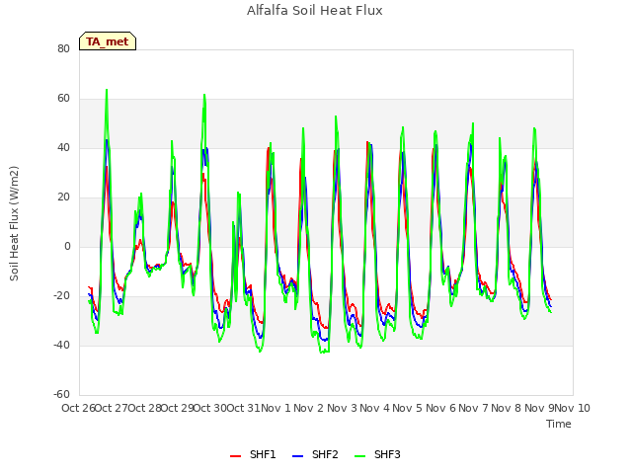Toggle the SHF1 legend entry
This screenshot has width=632, height=474.
253,455
